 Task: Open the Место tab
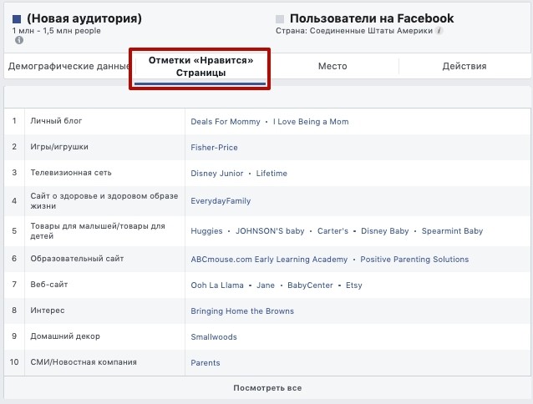pyautogui.click(x=332, y=66)
